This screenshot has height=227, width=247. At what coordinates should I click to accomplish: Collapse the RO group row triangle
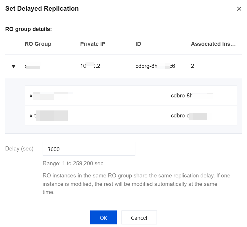coord(13,67)
